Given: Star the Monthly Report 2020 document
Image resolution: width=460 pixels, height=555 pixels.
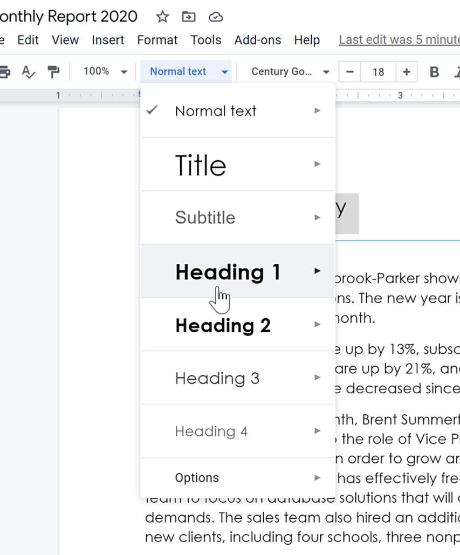Looking at the screenshot, I should tap(162, 17).
